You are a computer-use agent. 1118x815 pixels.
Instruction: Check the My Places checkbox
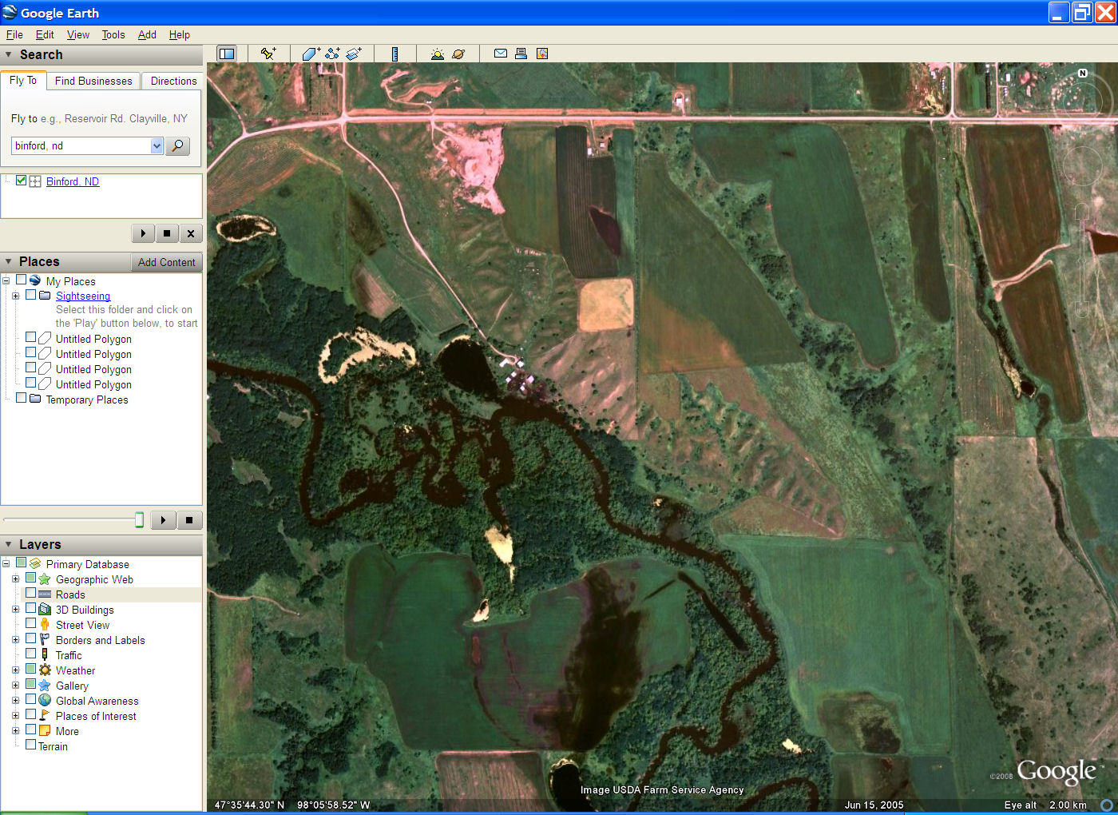[x=21, y=280]
